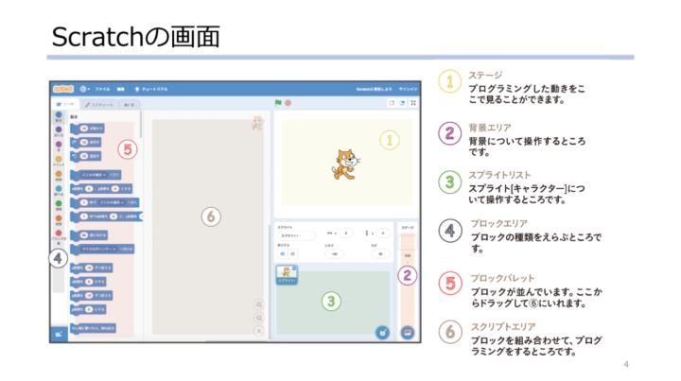
Task: Click the sprite direction field showing 90
Action: tap(381, 254)
